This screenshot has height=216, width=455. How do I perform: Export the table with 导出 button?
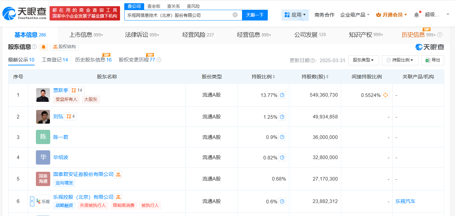pos(433,60)
